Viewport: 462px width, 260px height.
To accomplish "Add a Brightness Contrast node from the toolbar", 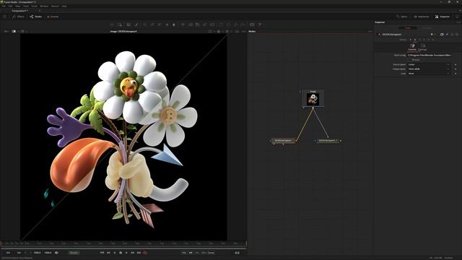I will 167,25.
